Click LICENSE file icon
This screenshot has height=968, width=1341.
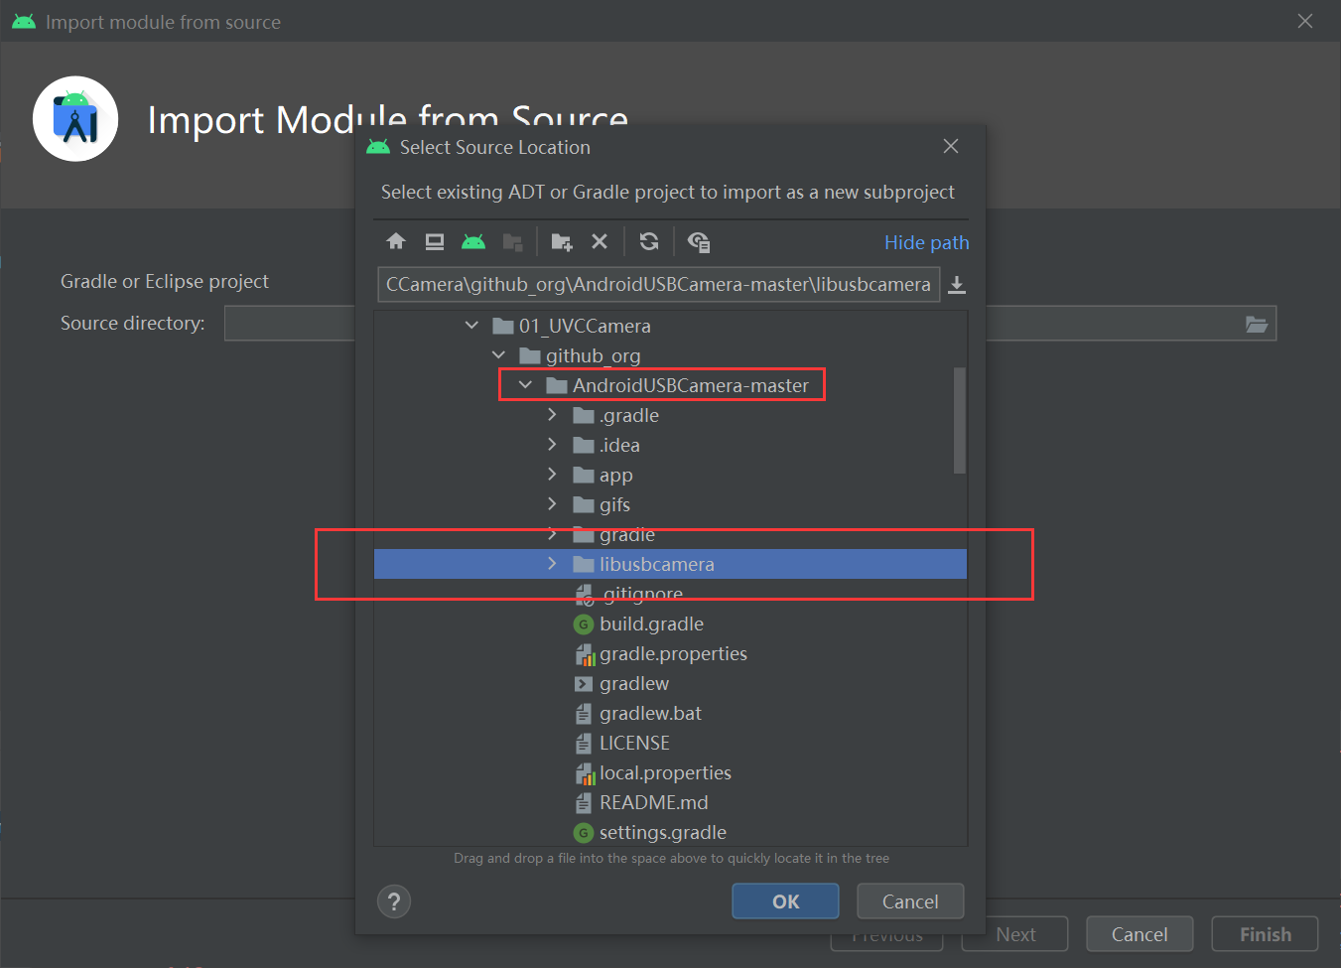coord(584,744)
